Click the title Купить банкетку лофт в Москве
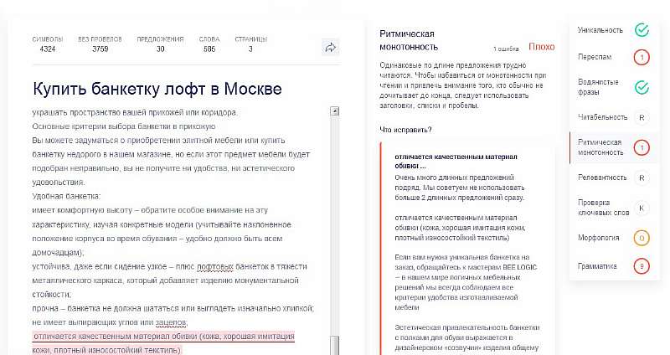670x355 pixels. click(x=157, y=89)
